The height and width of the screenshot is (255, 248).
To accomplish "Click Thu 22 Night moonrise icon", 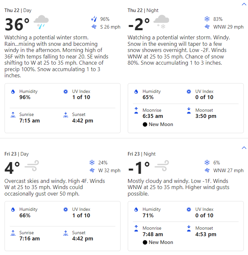I will (136, 111).
